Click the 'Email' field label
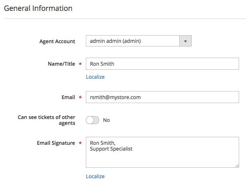Image resolution: width=246 pixels, height=184 pixels. tap(68, 97)
